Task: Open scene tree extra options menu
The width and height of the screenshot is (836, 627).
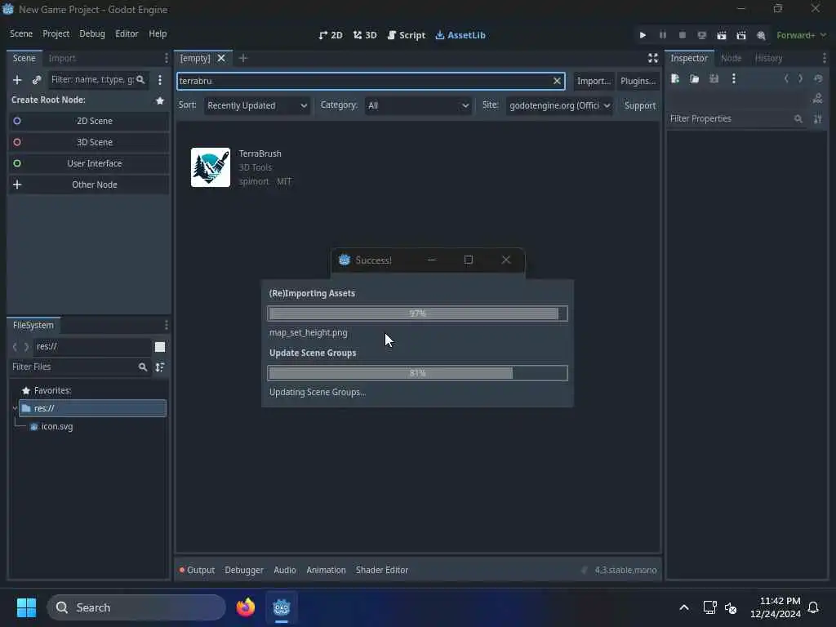Action: pos(160,80)
